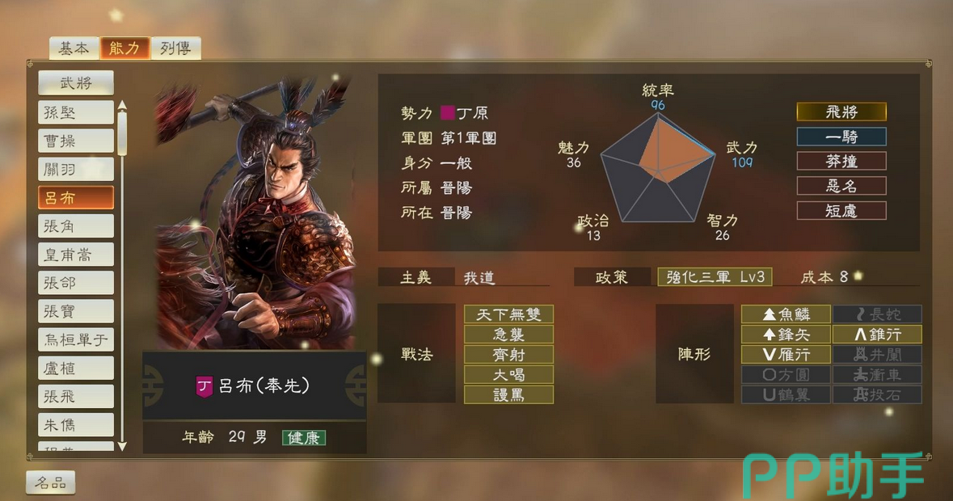Click the 丁原 pink faction color swatch

tap(447, 112)
